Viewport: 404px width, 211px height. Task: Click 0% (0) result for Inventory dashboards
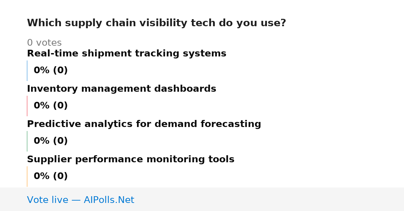coord(51,106)
